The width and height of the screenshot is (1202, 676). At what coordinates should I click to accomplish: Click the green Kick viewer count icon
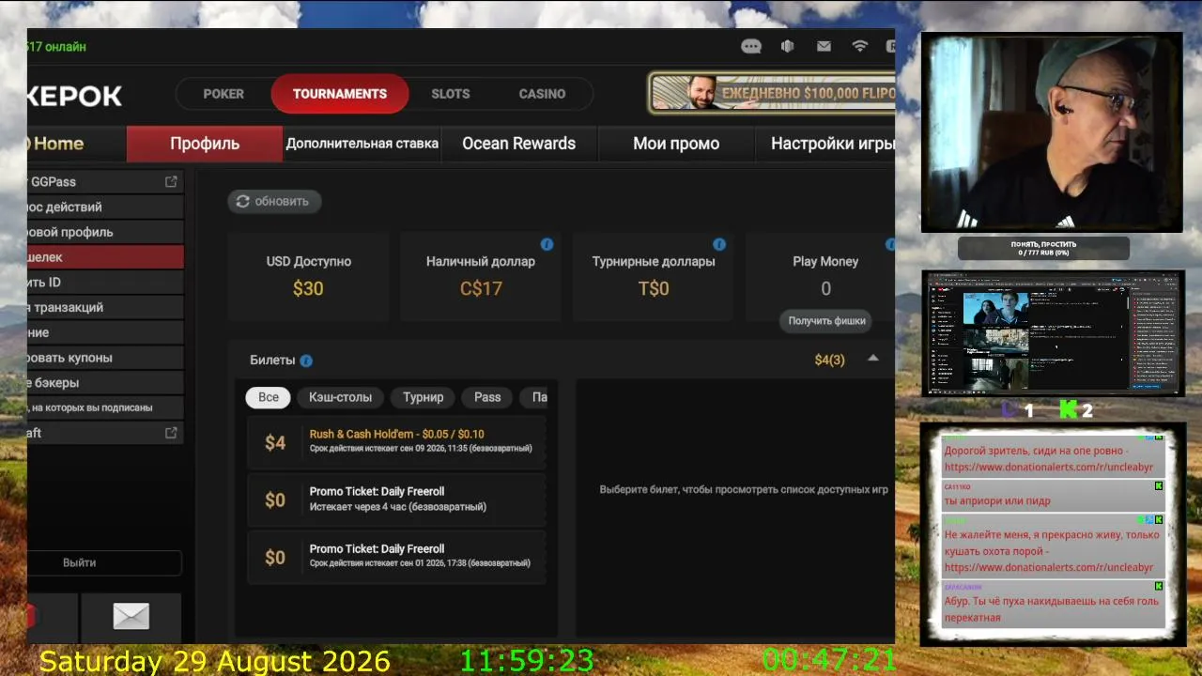[x=1068, y=409]
